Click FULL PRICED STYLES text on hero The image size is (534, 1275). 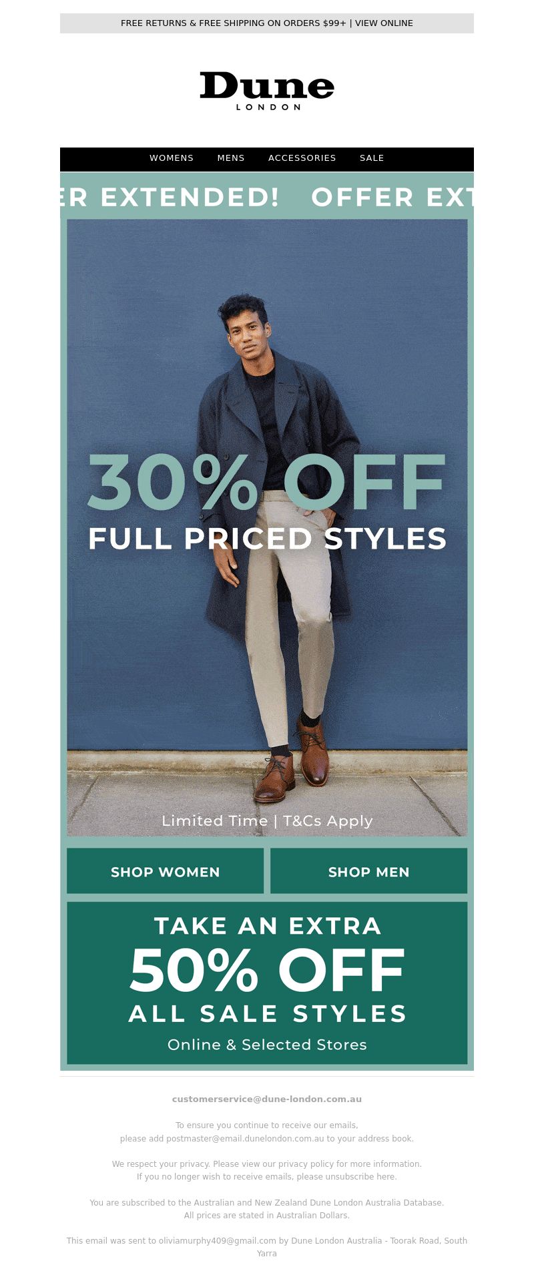point(267,539)
